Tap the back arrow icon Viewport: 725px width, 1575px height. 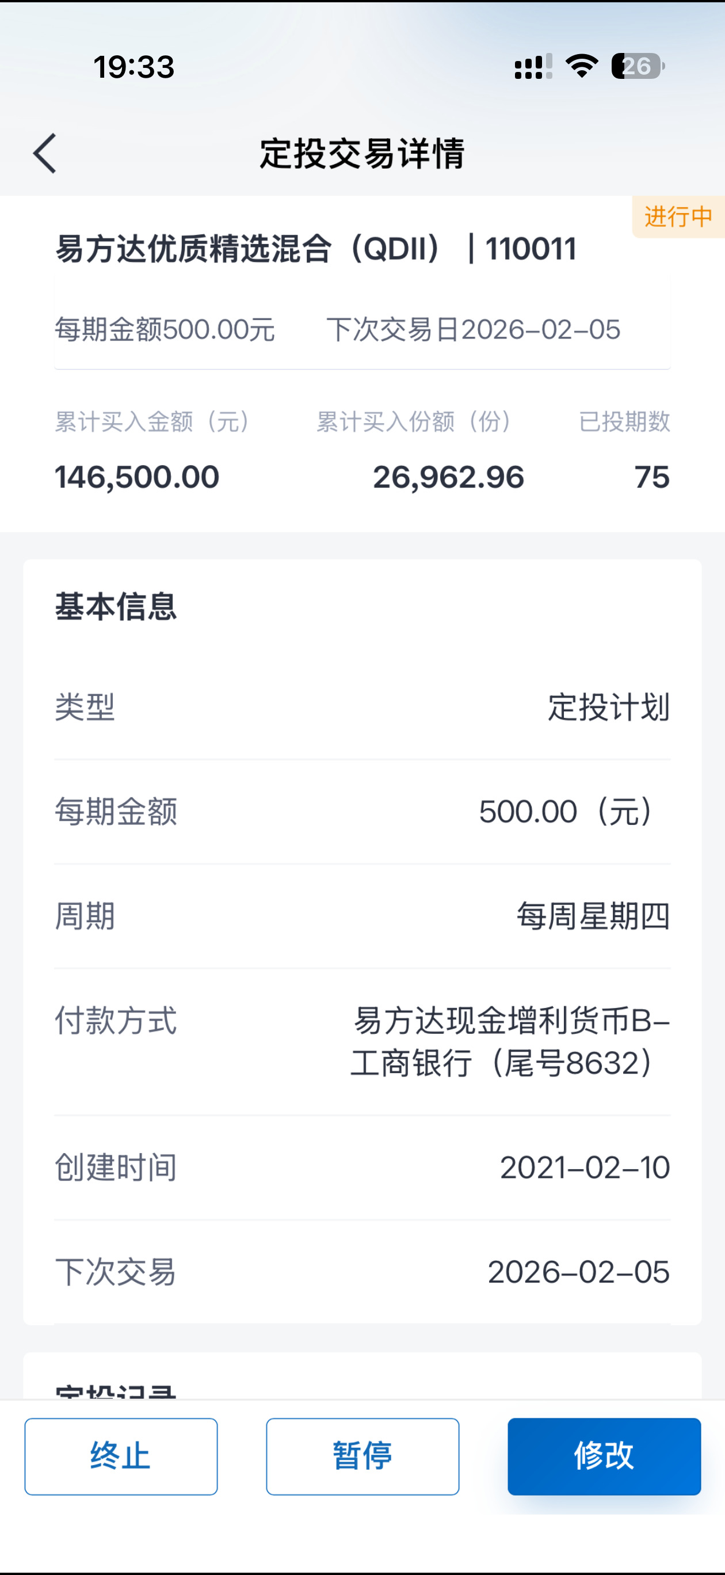click(45, 154)
